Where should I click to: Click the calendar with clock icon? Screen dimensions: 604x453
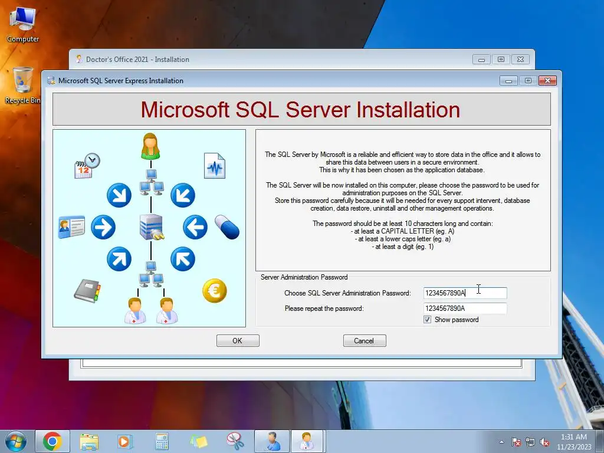click(87, 166)
